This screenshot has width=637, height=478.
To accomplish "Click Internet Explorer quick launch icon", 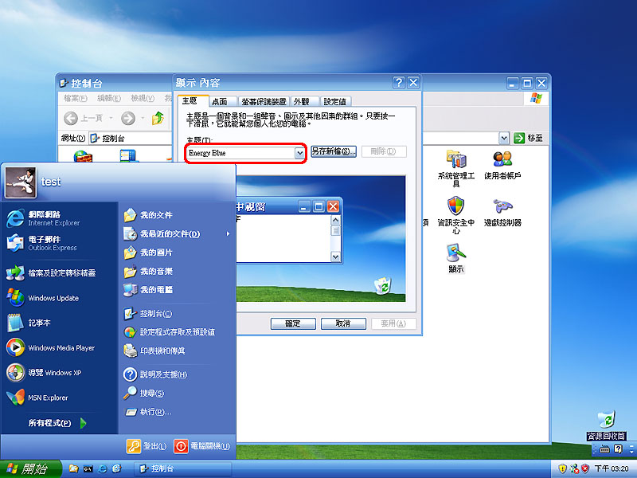I will click(x=103, y=468).
